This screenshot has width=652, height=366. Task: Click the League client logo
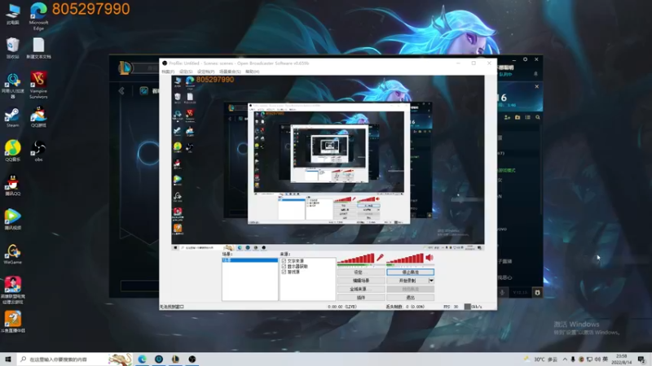125,68
